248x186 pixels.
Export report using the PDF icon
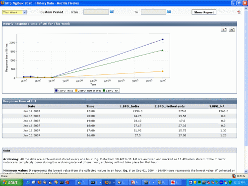[239, 12]
